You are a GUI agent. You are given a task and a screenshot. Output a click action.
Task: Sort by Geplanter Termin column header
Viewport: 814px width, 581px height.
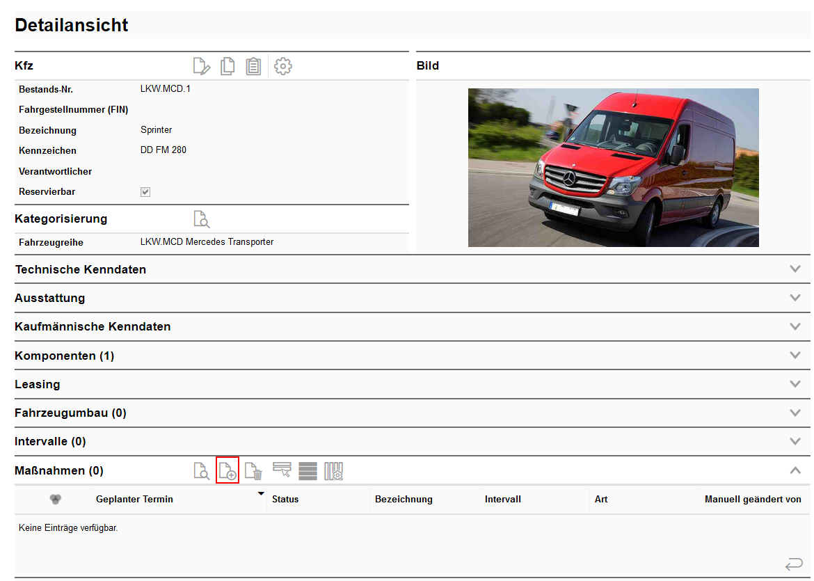(x=134, y=499)
